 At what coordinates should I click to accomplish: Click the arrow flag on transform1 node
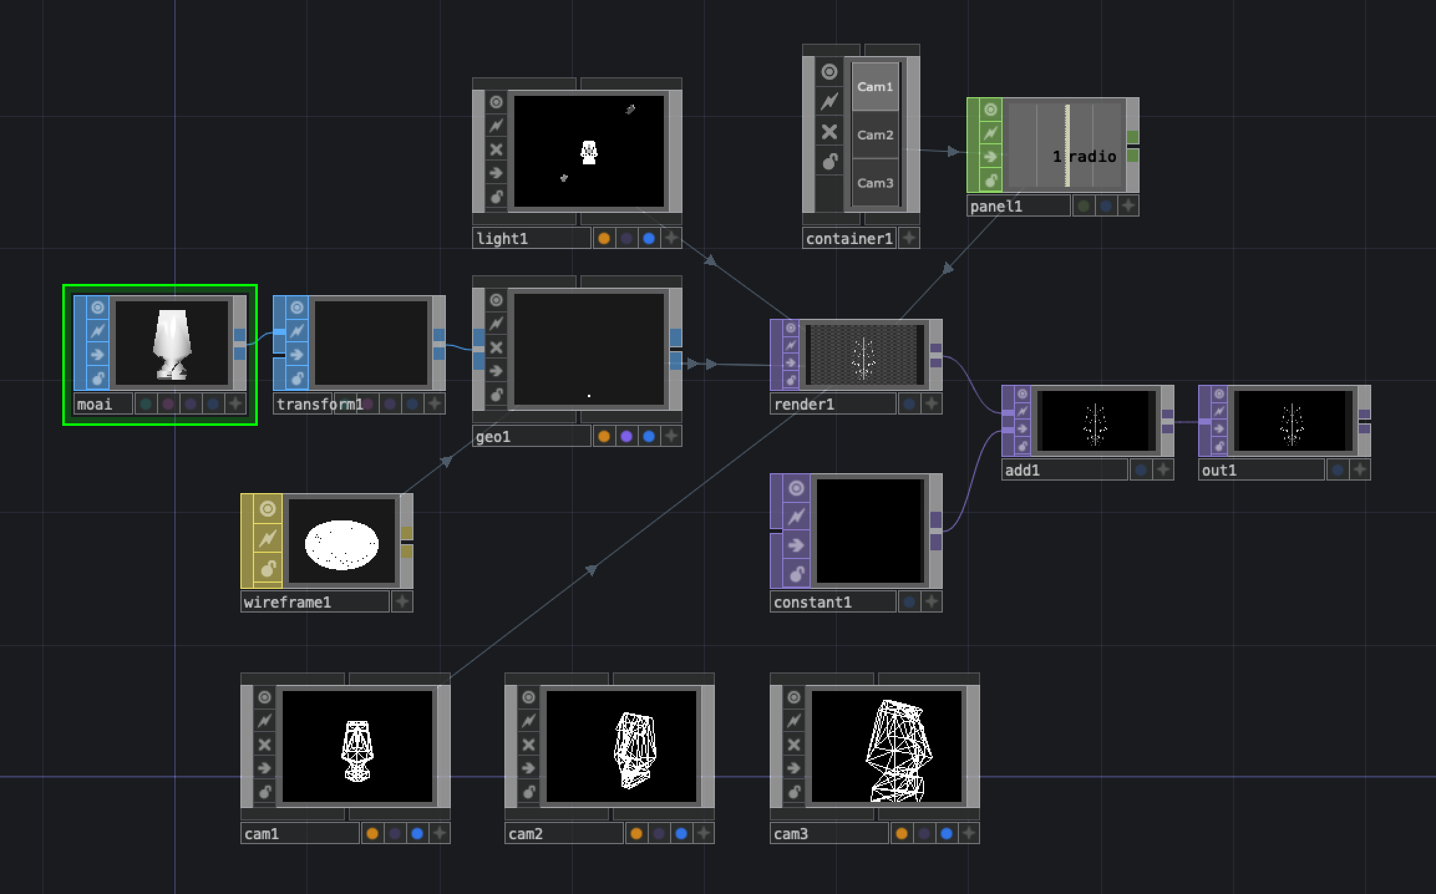pyautogui.click(x=297, y=355)
